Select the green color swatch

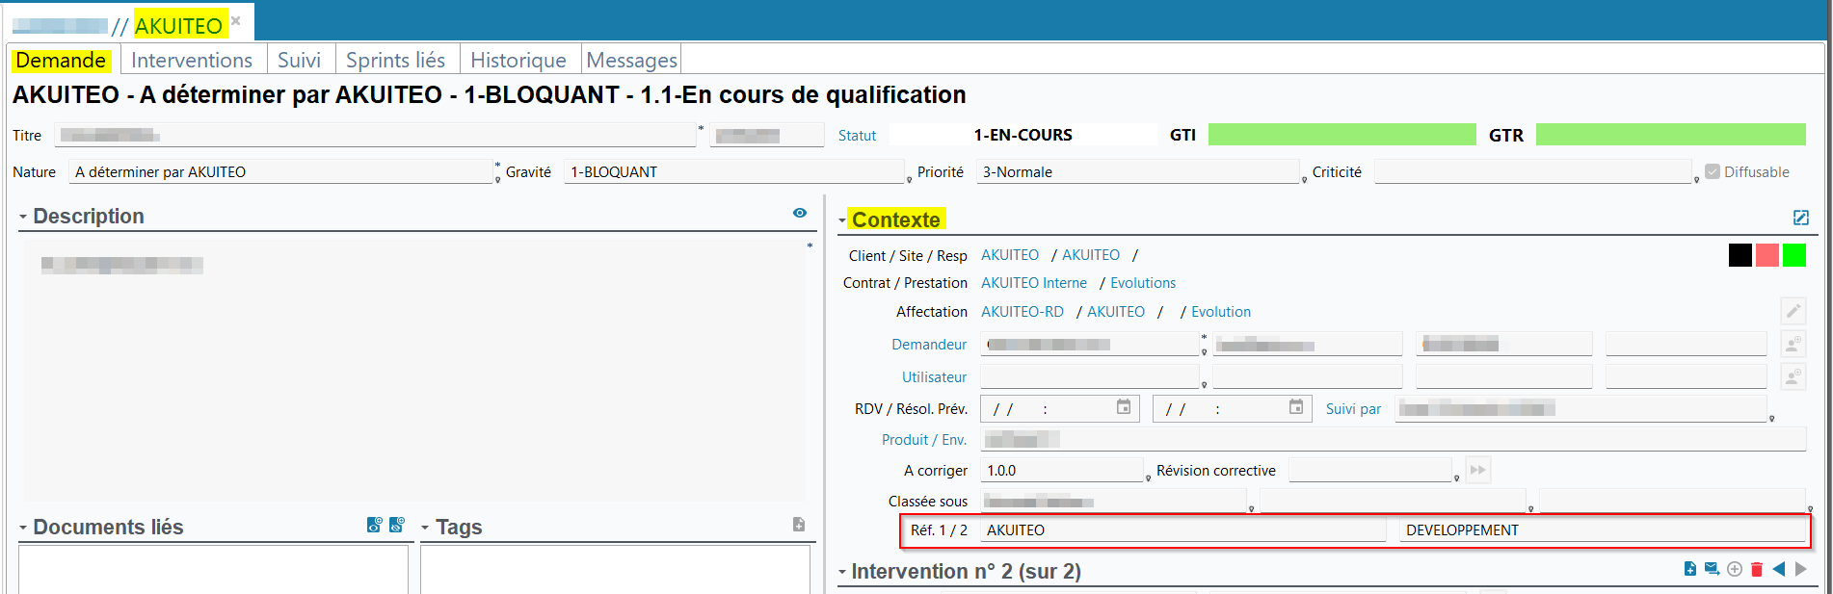click(1793, 255)
